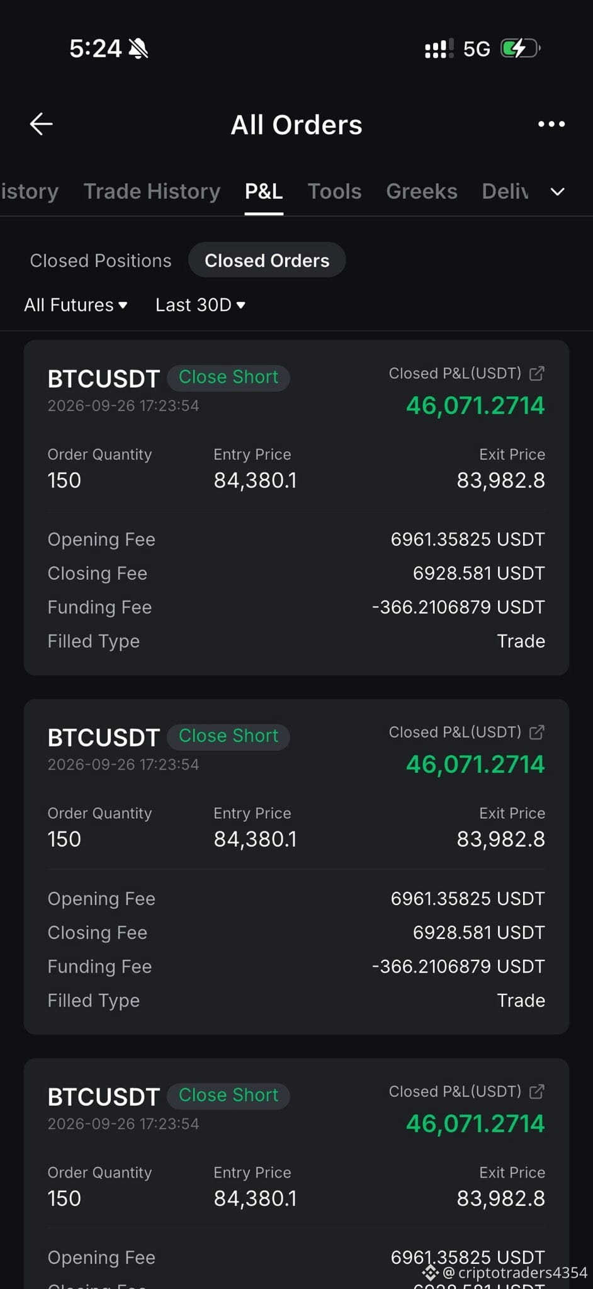Tap share icon on first Closed P&L
The width and height of the screenshot is (593, 1289).
(x=537, y=373)
